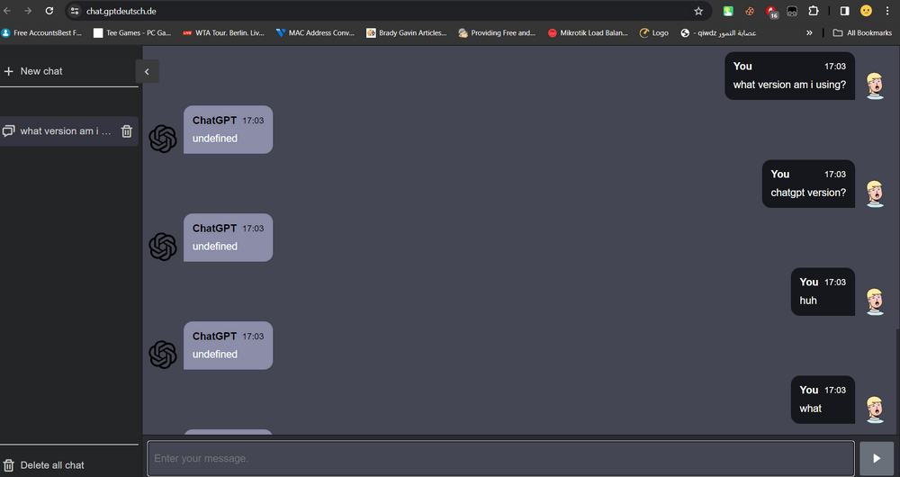Collapse the sidebar with the chevron button
Screen dimensions: 900x477
point(147,71)
